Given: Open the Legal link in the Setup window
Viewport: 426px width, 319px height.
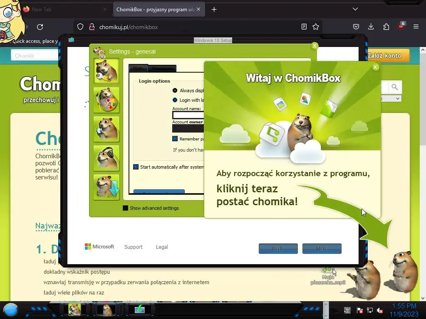Looking at the screenshot, I should tap(162, 247).
